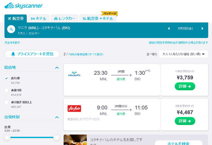Click the AirAsia airline logo
The width and height of the screenshot is (212, 145).
pyautogui.click(x=74, y=108)
